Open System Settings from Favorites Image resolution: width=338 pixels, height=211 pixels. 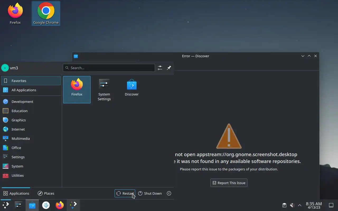[104, 90]
